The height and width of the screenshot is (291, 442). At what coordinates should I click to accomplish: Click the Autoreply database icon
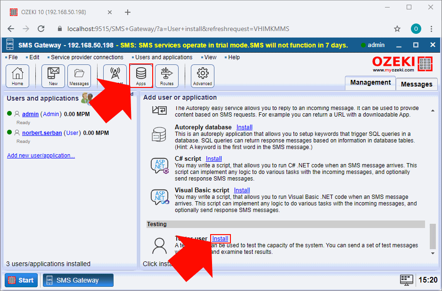coord(159,134)
